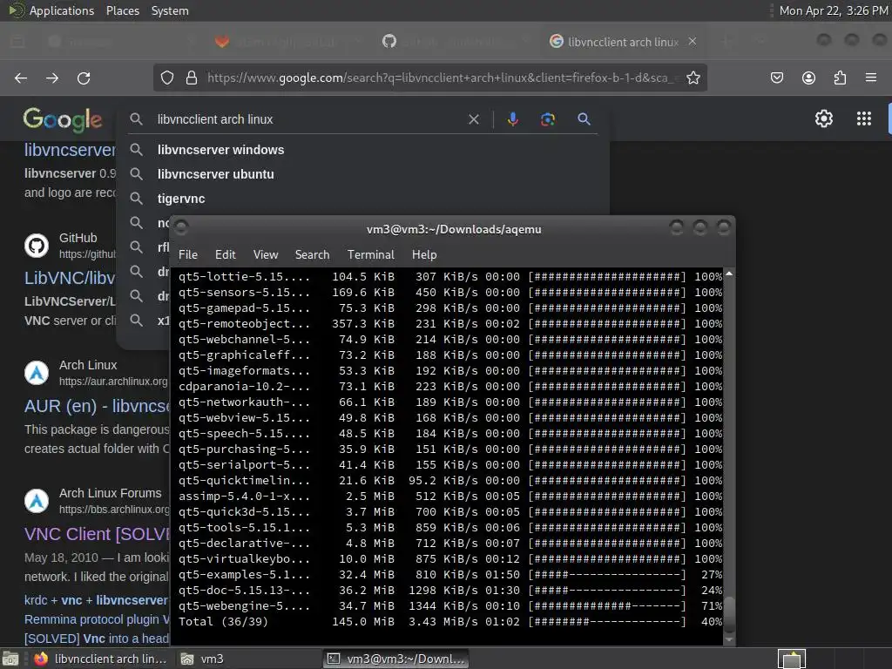Viewport: 892px width, 669px height.
Task: Click the terminal scrollbar thumb
Action: (729, 614)
